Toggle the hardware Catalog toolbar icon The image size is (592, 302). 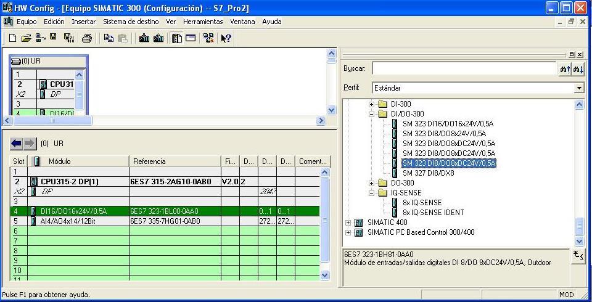coord(177,38)
